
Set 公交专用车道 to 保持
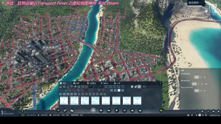[197, 77]
